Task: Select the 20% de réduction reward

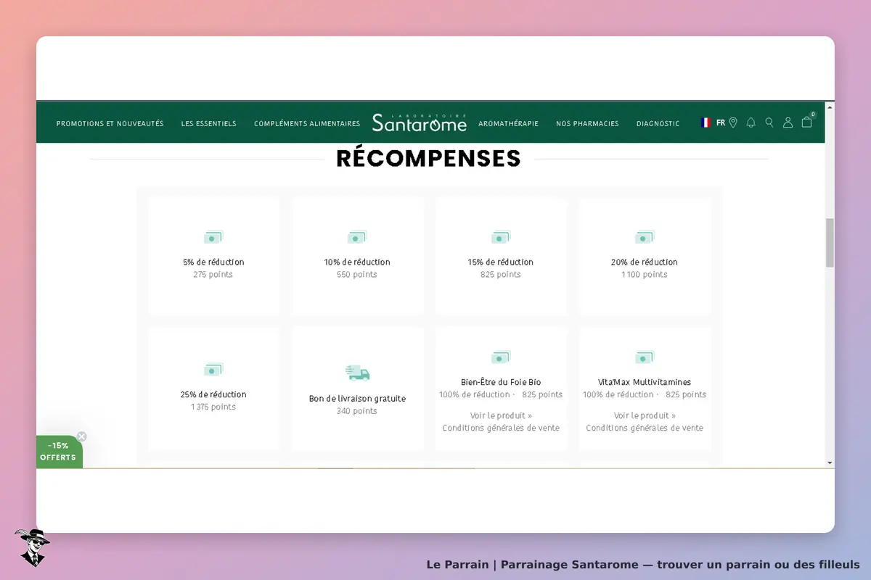Action: pos(645,256)
